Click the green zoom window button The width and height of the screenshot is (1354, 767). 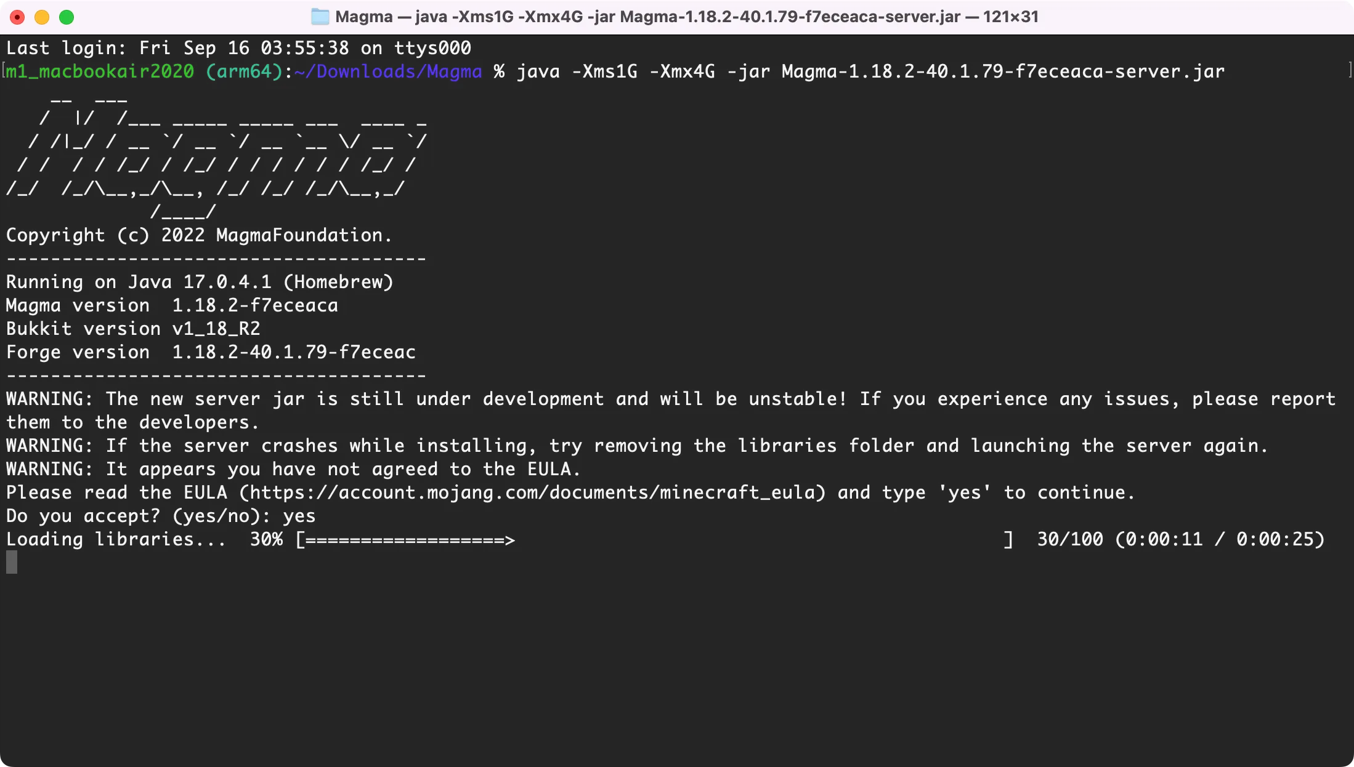coord(67,17)
